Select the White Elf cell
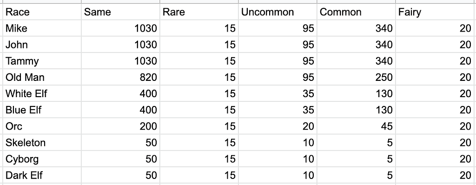This screenshot has width=476, height=185. point(42,93)
